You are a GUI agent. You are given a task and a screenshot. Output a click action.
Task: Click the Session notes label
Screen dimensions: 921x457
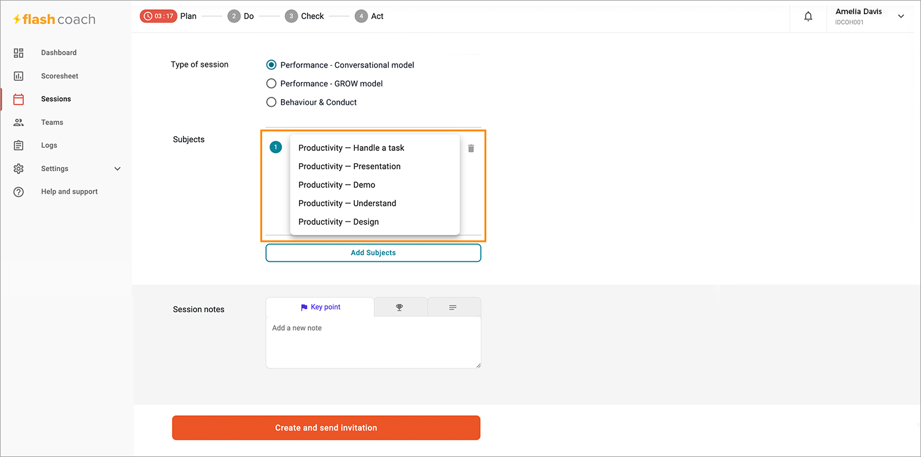tap(199, 309)
